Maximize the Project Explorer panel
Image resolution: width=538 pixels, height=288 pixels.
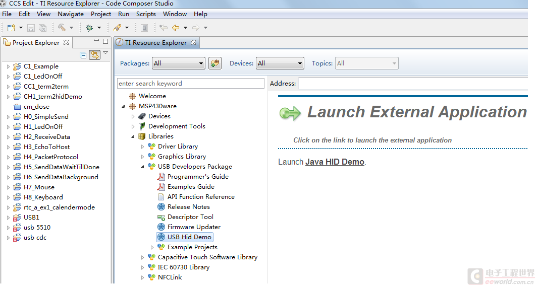(105, 41)
